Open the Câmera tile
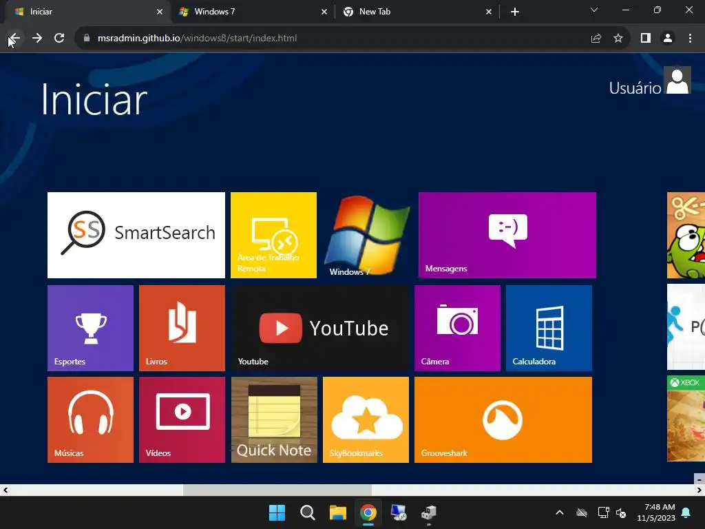The image size is (705, 529). tap(457, 328)
